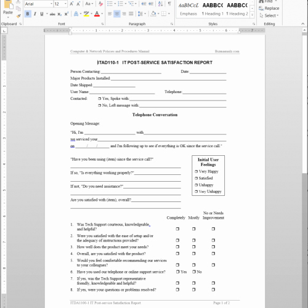
Task: Click scroll up arrow on scrollbar
Action: [305, 30]
